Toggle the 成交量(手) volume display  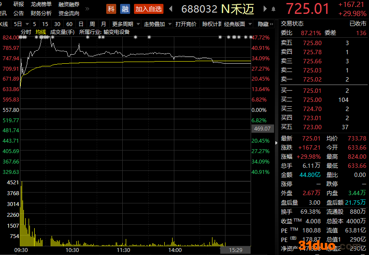(x=62, y=32)
